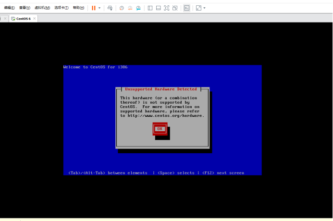Toggle the thumbnail bar view
Viewport: 333px width, 221px height.
pos(158,8)
